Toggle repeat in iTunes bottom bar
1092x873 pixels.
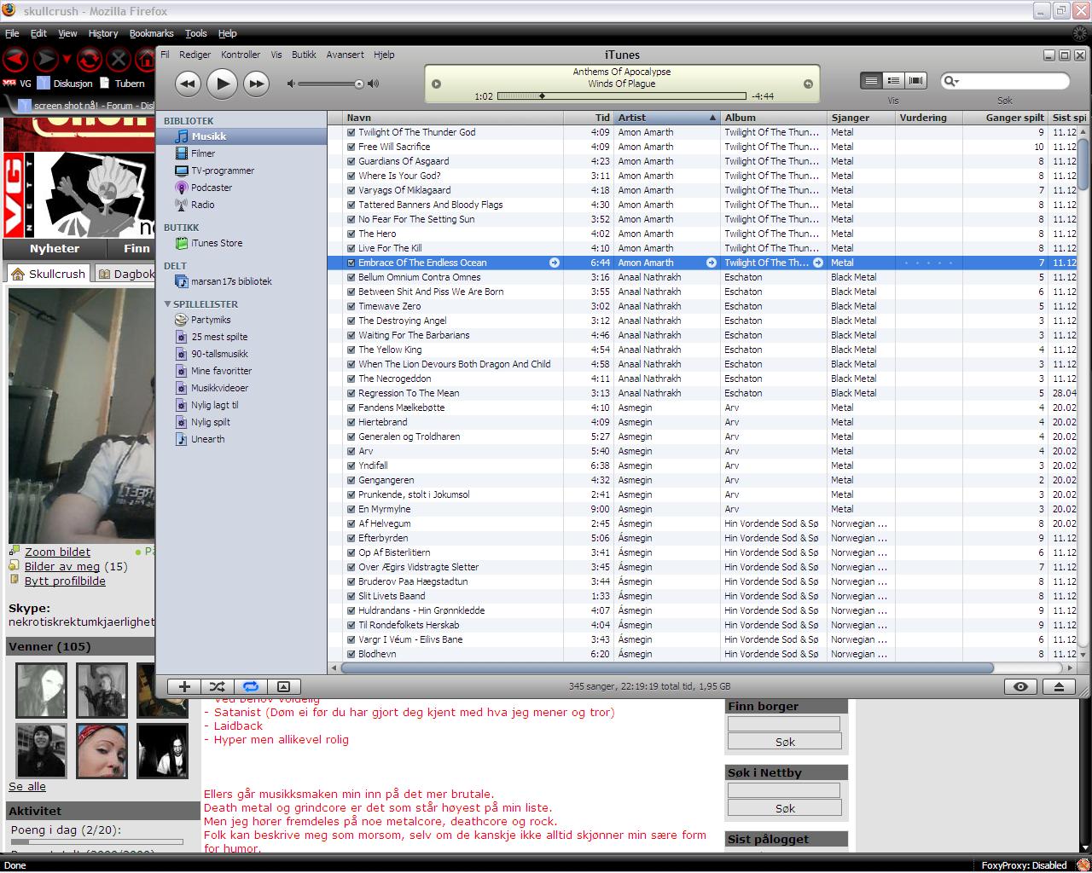[x=251, y=686]
